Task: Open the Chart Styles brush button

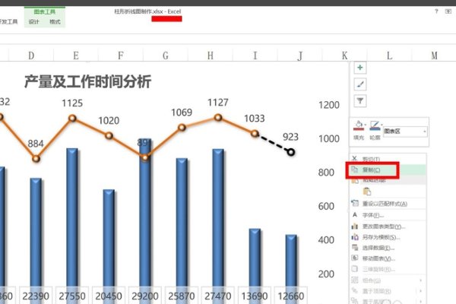Action: tap(360, 84)
